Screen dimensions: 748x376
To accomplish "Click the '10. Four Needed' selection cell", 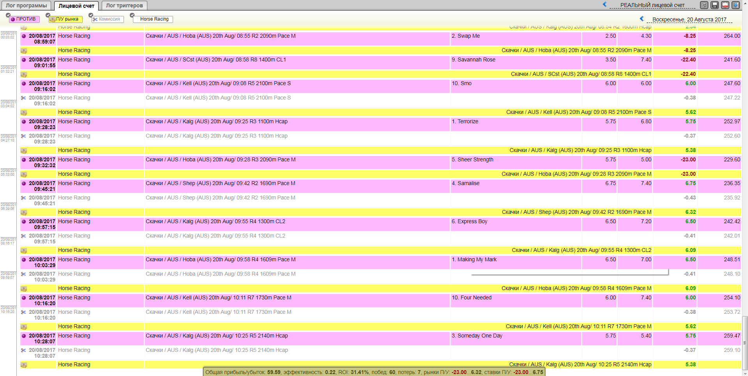I will click(x=516, y=301).
